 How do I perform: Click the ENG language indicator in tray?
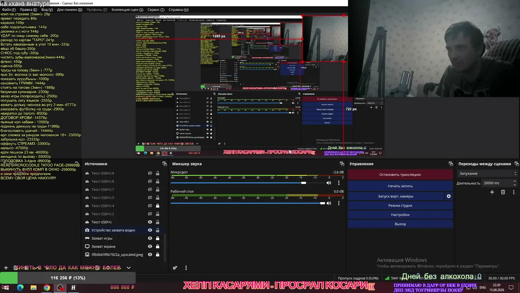point(483,288)
